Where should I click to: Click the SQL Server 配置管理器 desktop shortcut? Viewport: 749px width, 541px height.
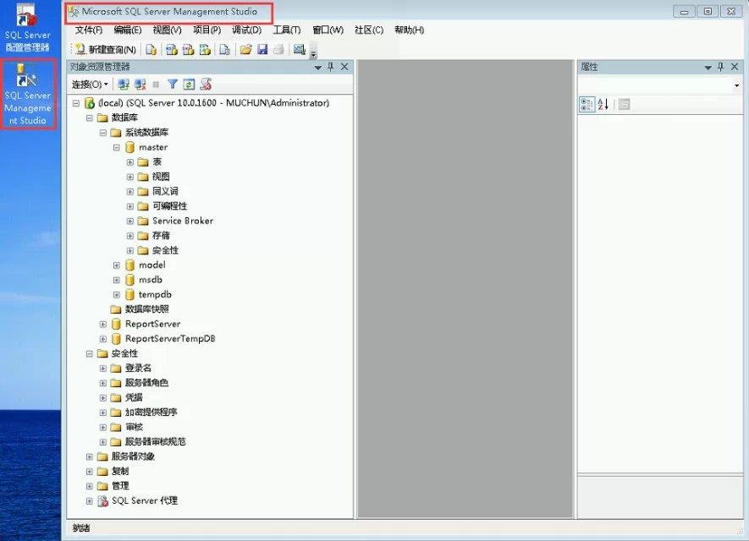coord(28,30)
